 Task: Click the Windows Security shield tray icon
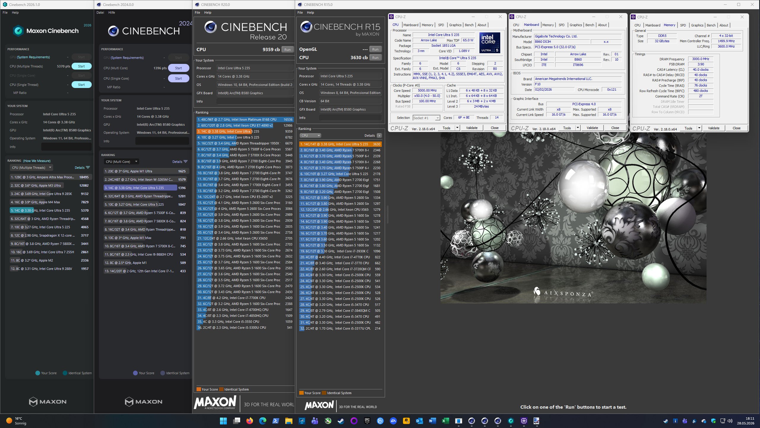point(713,421)
